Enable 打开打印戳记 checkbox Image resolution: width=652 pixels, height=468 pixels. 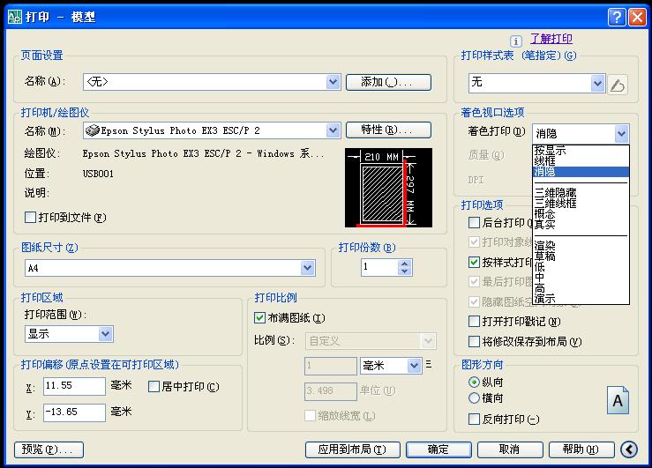point(474,322)
